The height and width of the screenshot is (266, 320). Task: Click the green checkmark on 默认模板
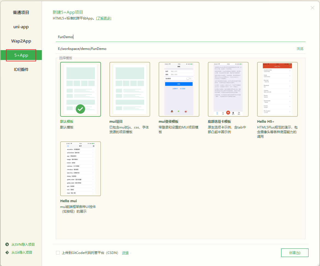pos(80,109)
